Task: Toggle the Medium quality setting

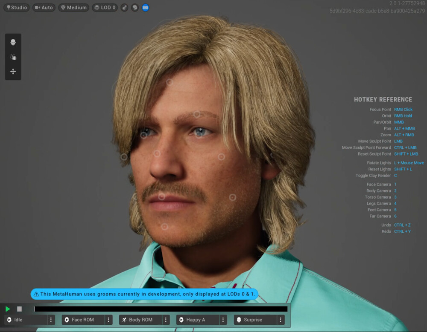Action: pos(73,7)
